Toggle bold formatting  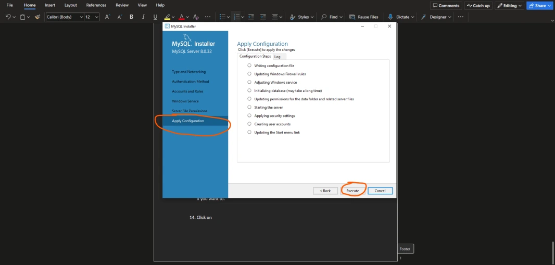coord(131,17)
